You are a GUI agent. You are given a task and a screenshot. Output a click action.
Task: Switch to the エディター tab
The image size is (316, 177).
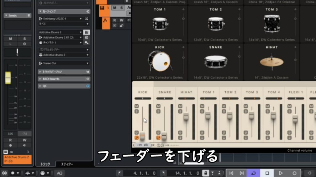tap(67, 164)
